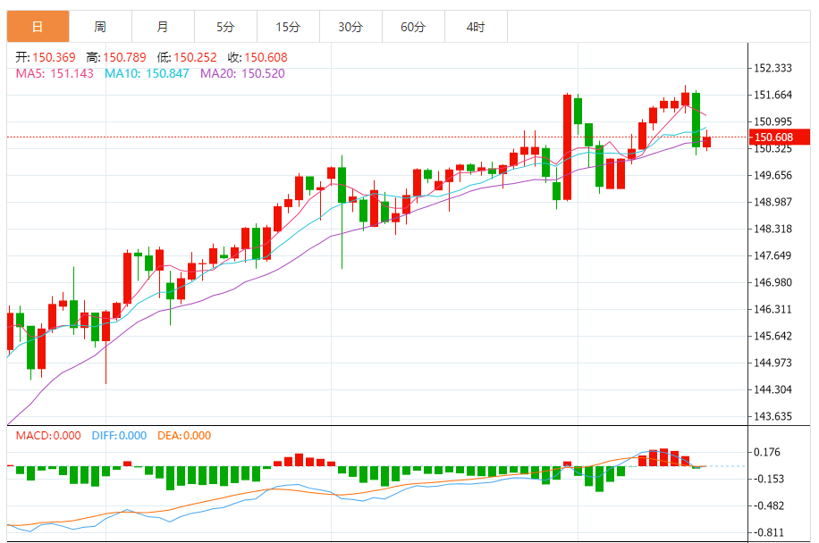Click the MA10: 150.847 indicator label
819x543 pixels.
[x=147, y=73]
